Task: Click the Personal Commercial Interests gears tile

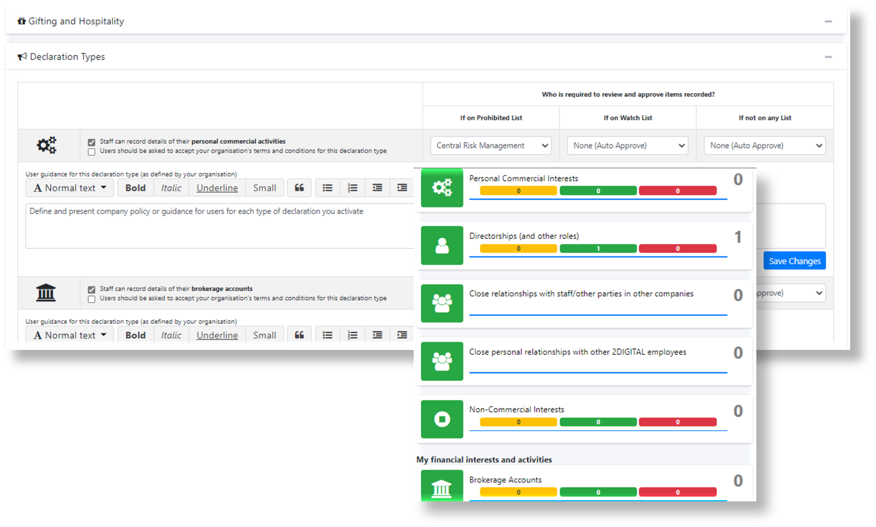Action: (x=442, y=188)
